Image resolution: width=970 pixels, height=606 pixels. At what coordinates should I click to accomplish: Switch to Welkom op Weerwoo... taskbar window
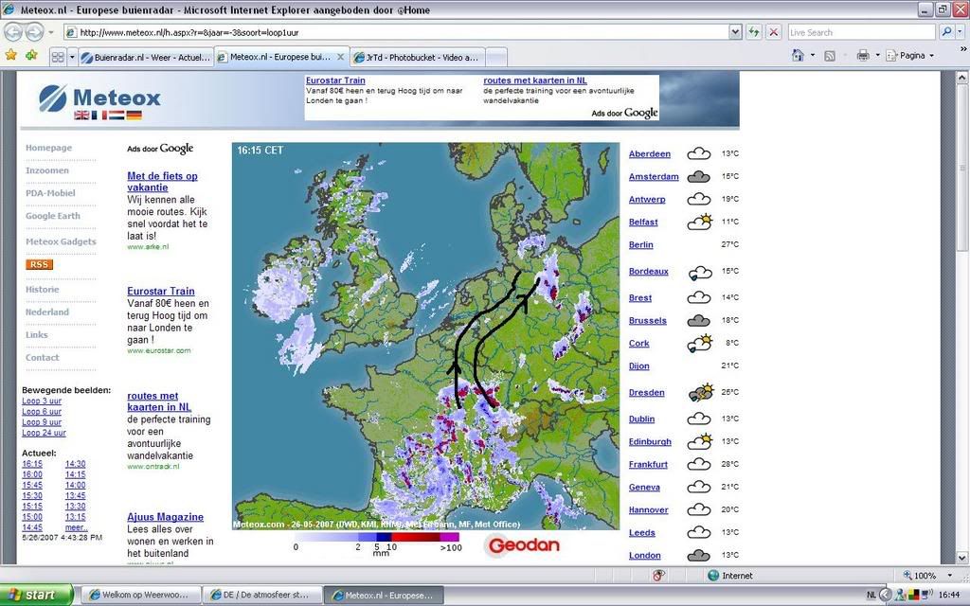(x=141, y=595)
